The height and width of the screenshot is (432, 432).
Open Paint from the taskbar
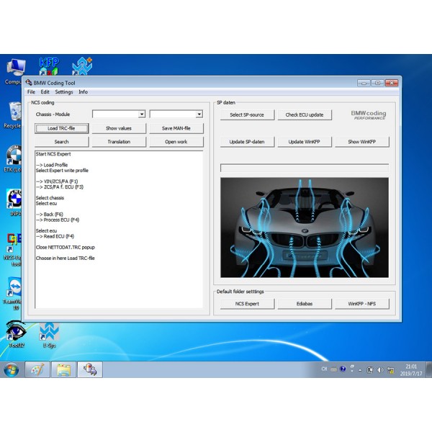coord(37,370)
